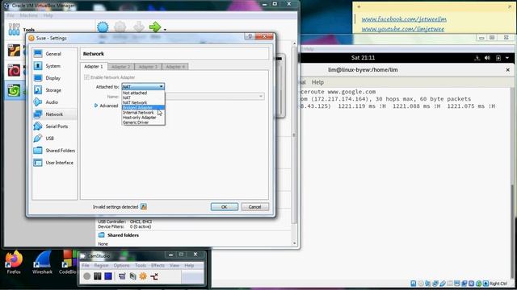Open System settings category
Screen dimensions: 517x290
tap(53, 66)
